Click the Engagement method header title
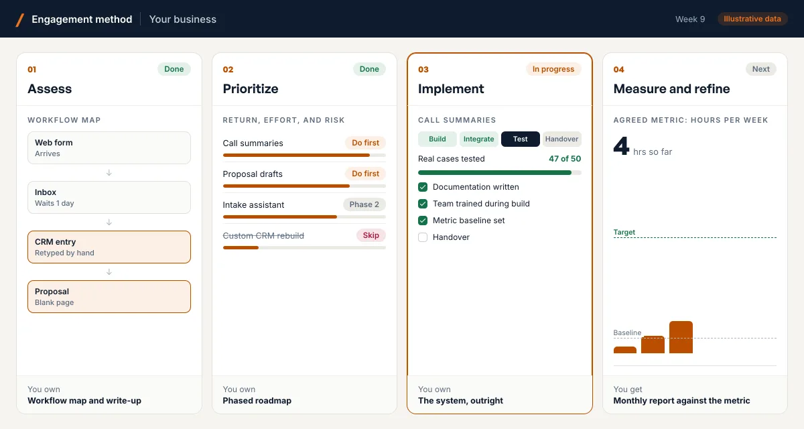 pyautogui.click(x=82, y=19)
